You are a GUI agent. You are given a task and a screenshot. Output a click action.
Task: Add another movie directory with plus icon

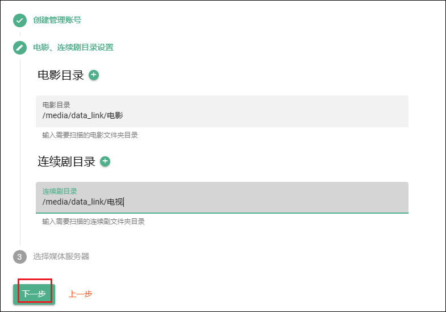coord(94,75)
